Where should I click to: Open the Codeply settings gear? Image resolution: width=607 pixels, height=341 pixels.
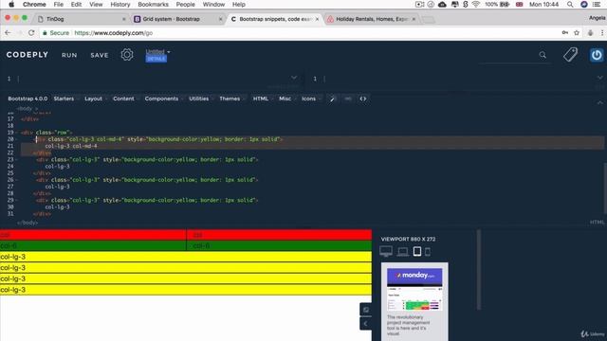coord(127,55)
